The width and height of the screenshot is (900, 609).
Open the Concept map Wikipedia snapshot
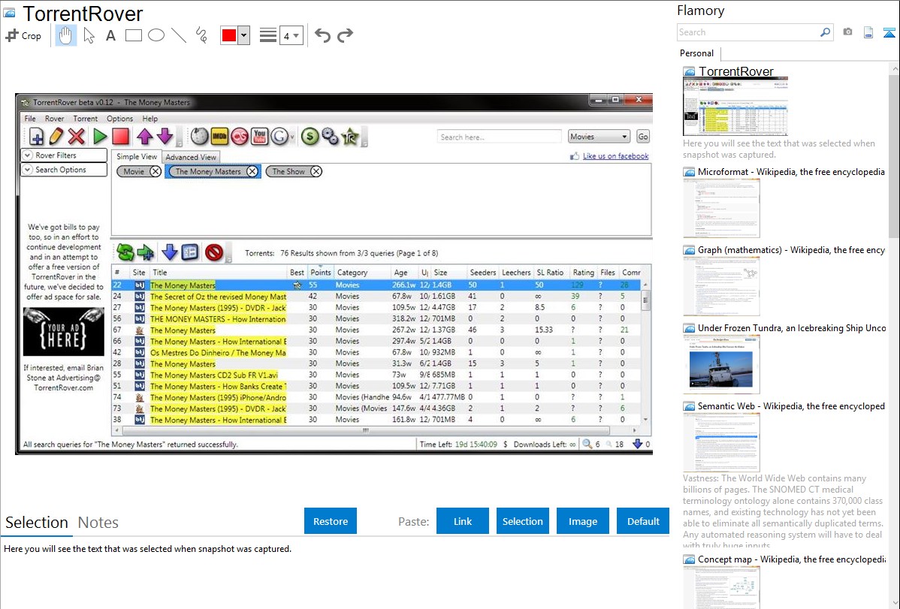[x=721, y=587]
